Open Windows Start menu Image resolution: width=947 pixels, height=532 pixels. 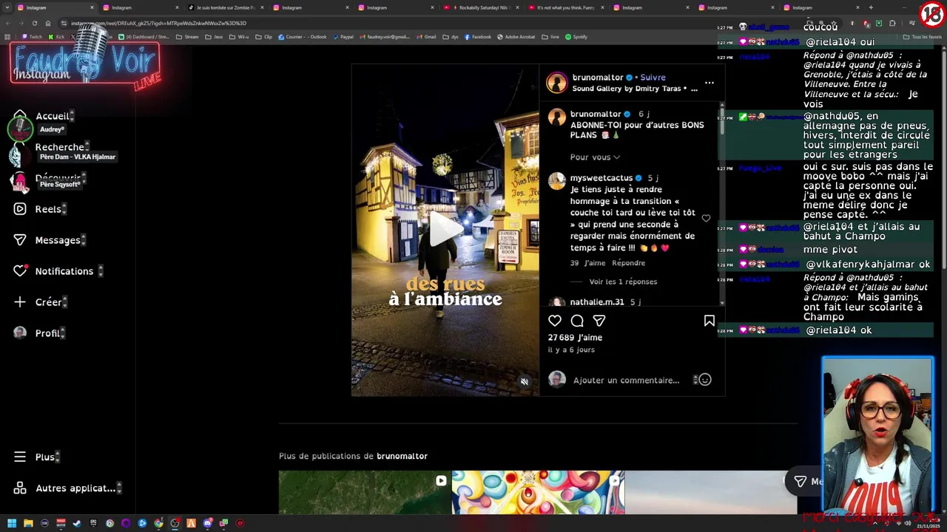[12, 523]
